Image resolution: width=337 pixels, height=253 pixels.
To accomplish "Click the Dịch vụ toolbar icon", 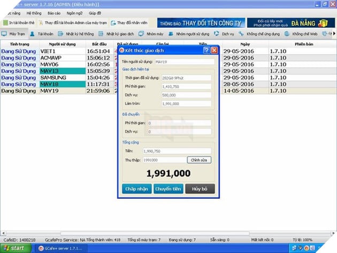I will pyautogui.click(x=225, y=34).
